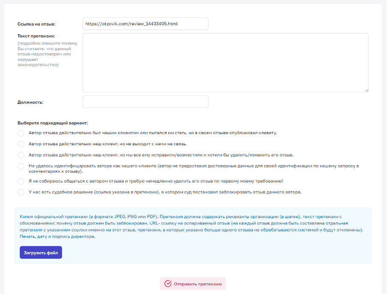Focus the empty 'Должность' input field
This screenshot has height=294, width=387.
coord(145,102)
